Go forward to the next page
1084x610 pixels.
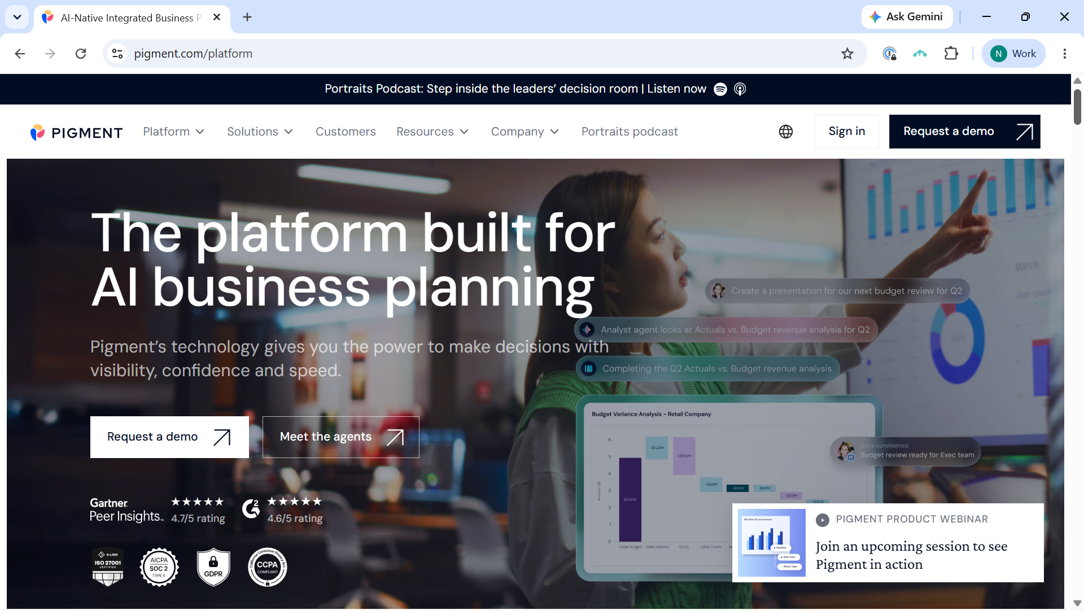point(50,54)
